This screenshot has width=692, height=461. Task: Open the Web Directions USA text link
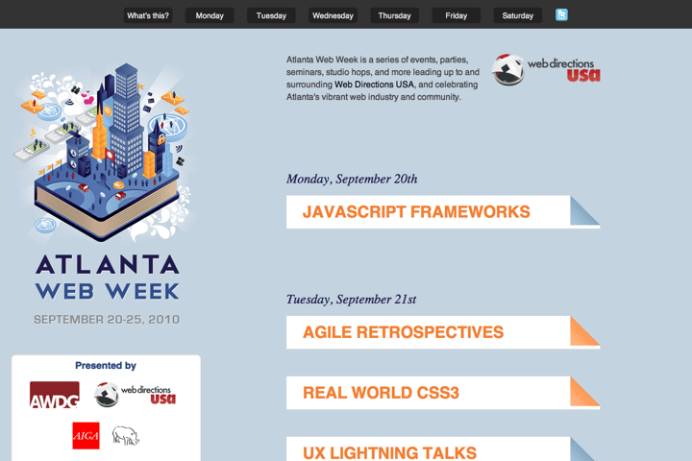click(374, 85)
